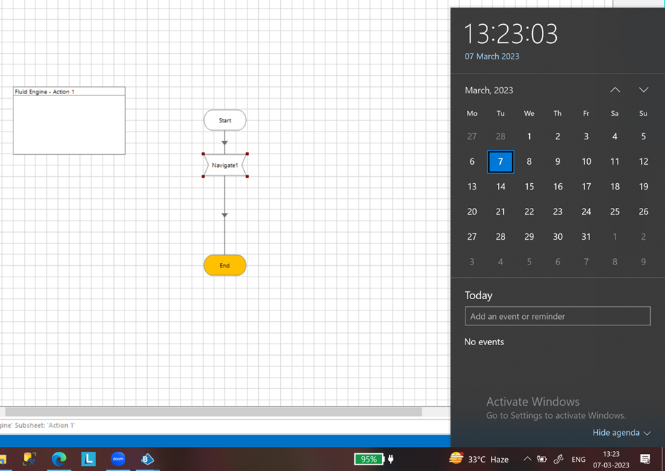Collapse the agenda with Hide agenda
The height and width of the screenshot is (471, 665).
(x=621, y=433)
